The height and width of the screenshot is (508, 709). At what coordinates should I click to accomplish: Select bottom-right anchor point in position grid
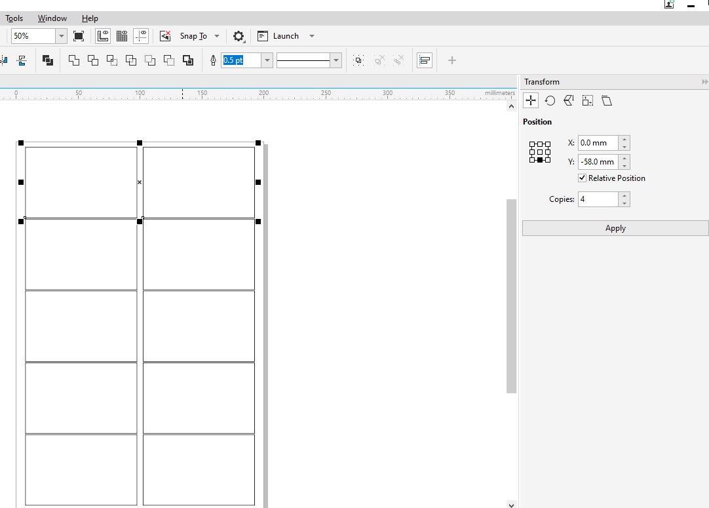(x=548, y=160)
